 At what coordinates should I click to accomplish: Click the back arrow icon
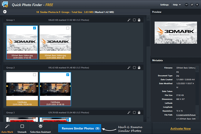pyautogui.click(x=5, y=12)
